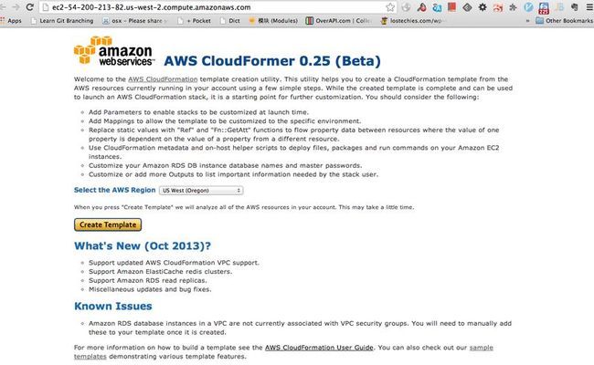Click the Create Template button
This screenshot has height=365, width=594.
click(108, 224)
